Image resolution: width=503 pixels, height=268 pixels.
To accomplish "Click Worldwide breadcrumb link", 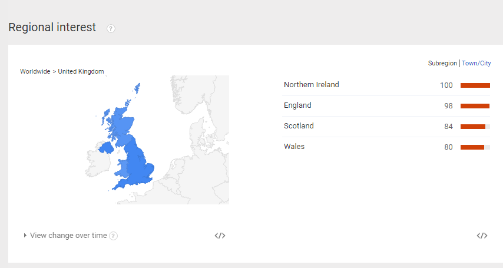I will (x=35, y=71).
